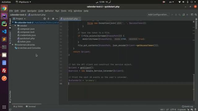Viewport: 198px width, 111px height.
Task: Launch PyCharm from the dock
Action: tap(4, 24)
